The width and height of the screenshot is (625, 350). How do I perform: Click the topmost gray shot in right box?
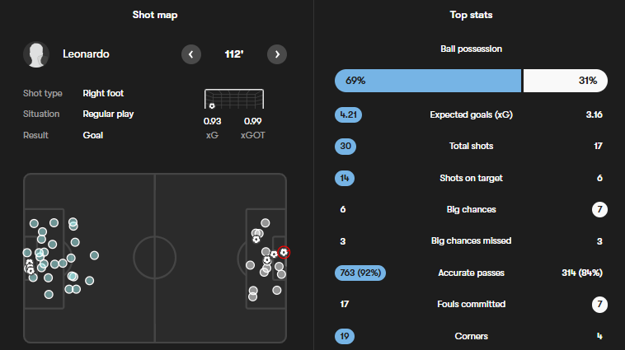[x=265, y=222]
